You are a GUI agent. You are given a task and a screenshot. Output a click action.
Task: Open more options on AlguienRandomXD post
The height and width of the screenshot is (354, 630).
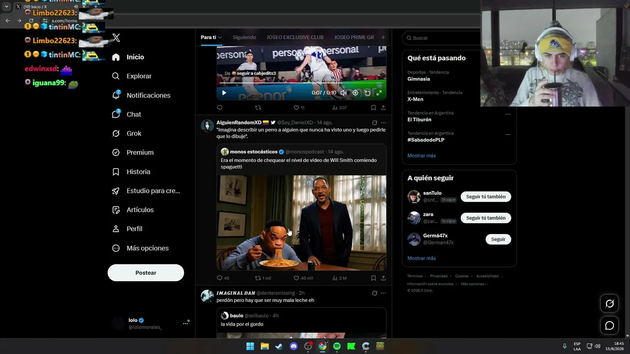coord(383,122)
